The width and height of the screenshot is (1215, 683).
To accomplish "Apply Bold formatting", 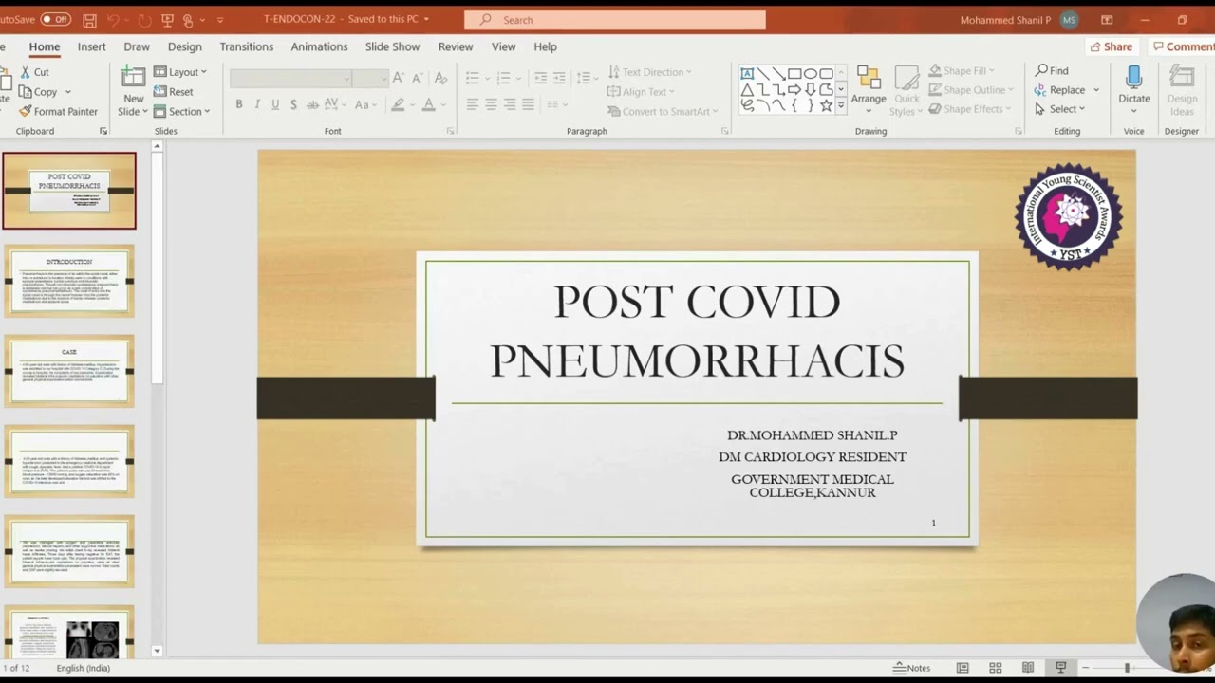I will pyautogui.click(x=239, y=104).
